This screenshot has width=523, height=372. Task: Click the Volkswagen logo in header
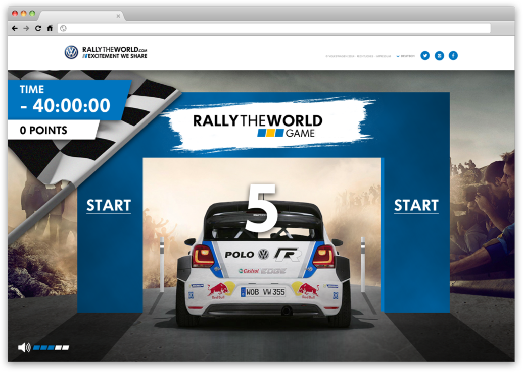(71, 52)
